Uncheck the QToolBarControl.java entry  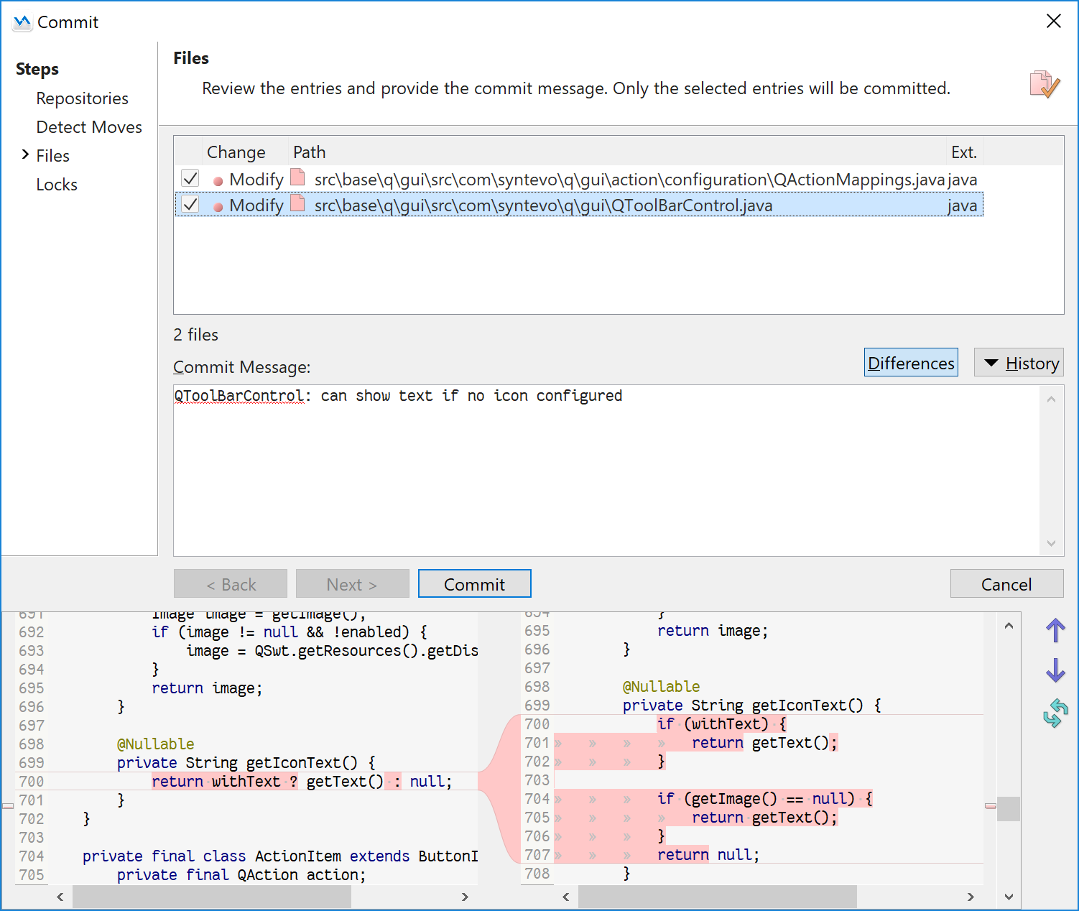(189, 204)
